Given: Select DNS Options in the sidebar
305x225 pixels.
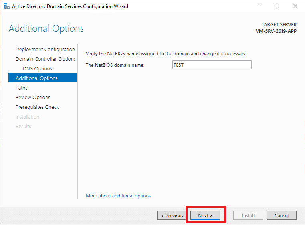Looking at the screenshot, I should [x=37, y=69].
